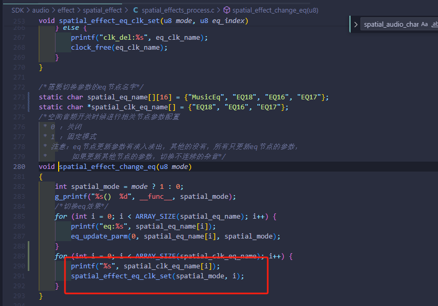Image resolution: width=438 pixels, height=306 pixels.
Task: Open the spatial_effect_change_eq(u8) symbol breadcrumb
Action: click(x=275, y=10)
